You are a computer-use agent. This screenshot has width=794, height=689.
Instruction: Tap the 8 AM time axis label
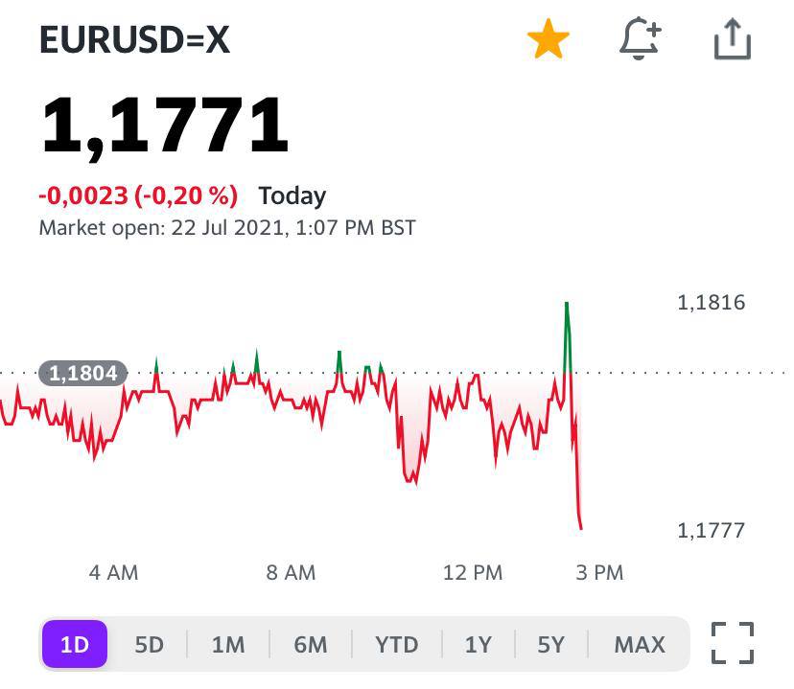291,572
